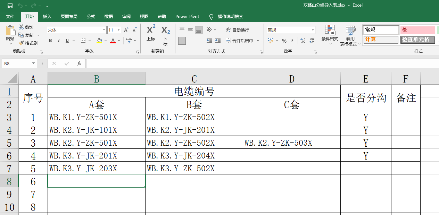Viewport: 439px width, 215px height.
Task: Expand the Name Box dropdown arrow
Action: coord(34,63)
